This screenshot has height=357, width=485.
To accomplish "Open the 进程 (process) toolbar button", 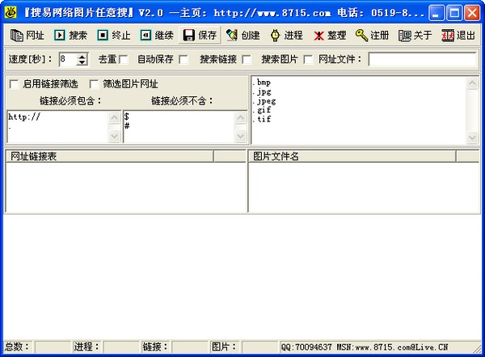I will click(x=286, y=35).
